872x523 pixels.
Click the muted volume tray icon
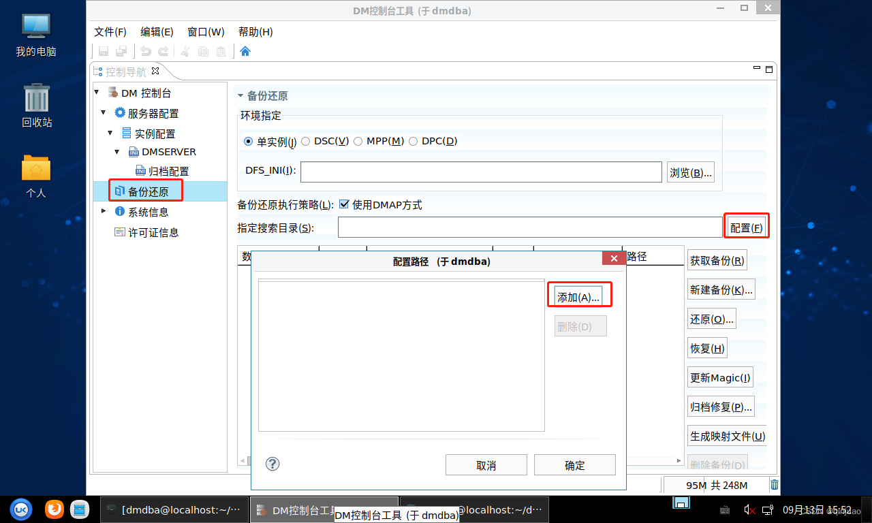pos(749,509)
